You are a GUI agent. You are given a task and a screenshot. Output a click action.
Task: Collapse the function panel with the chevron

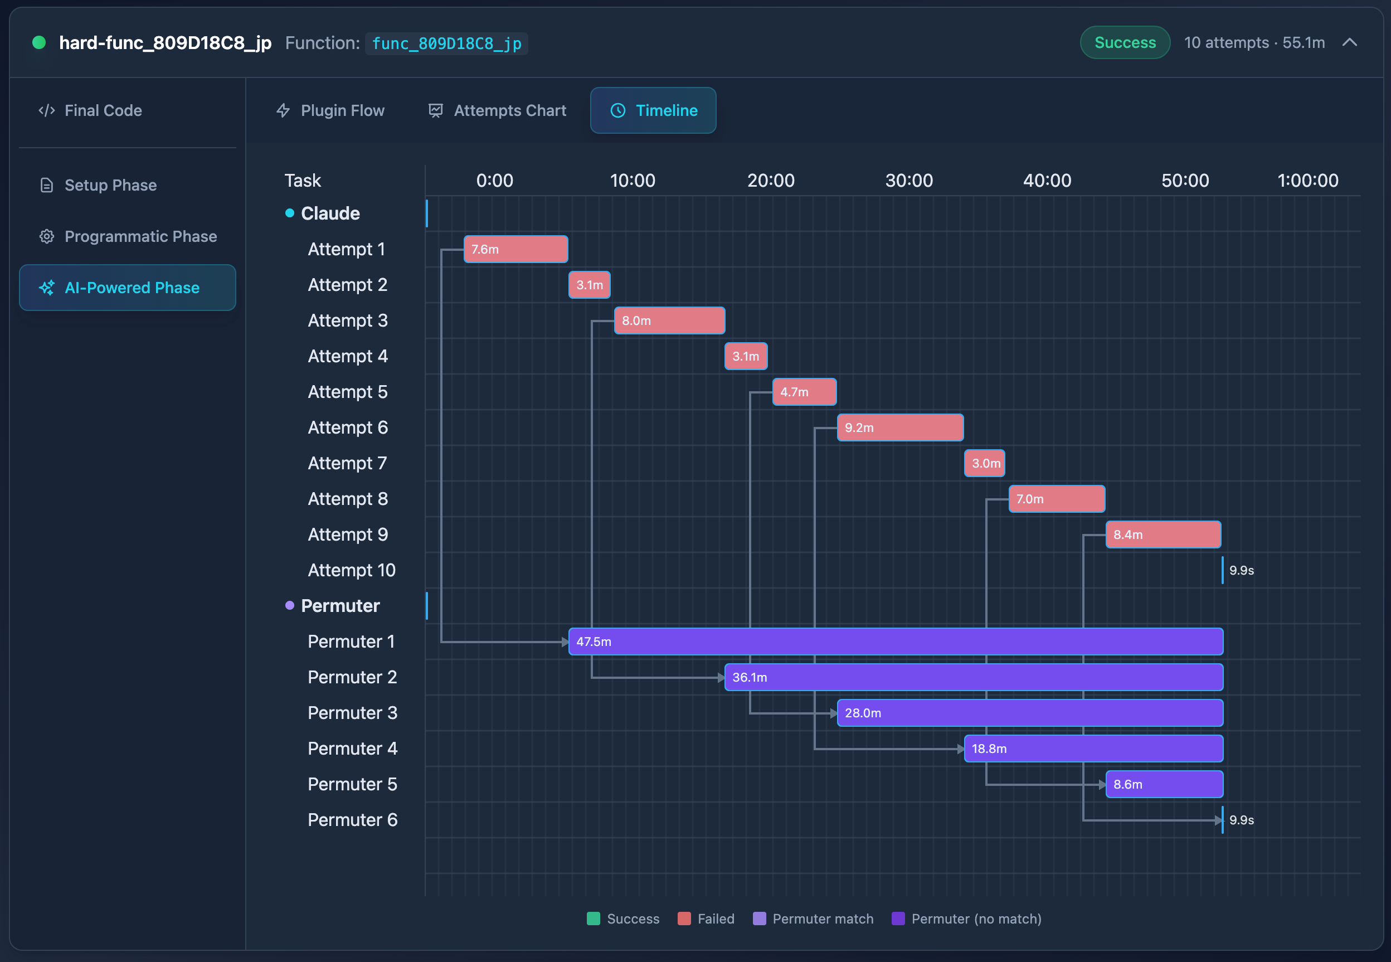[1349, 42]
